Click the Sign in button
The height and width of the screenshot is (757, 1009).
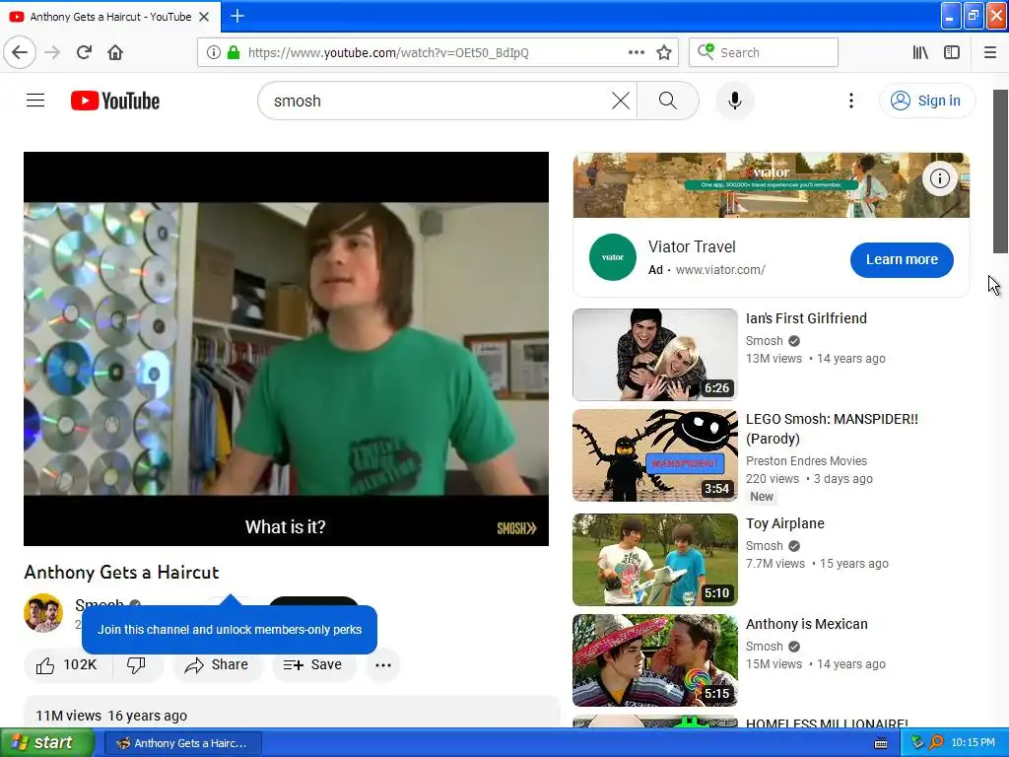tap(926, 101)
